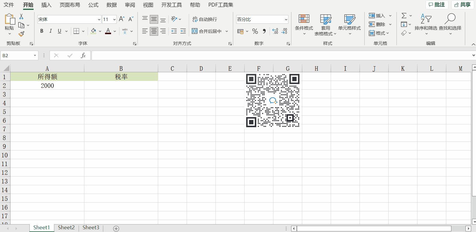Open Conditional Formatting menu
This screenshot has width=476, height=232.
coord(304,25)
